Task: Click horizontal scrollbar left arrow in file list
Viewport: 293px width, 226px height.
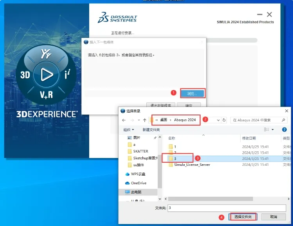Action: (x=166, y=199)
